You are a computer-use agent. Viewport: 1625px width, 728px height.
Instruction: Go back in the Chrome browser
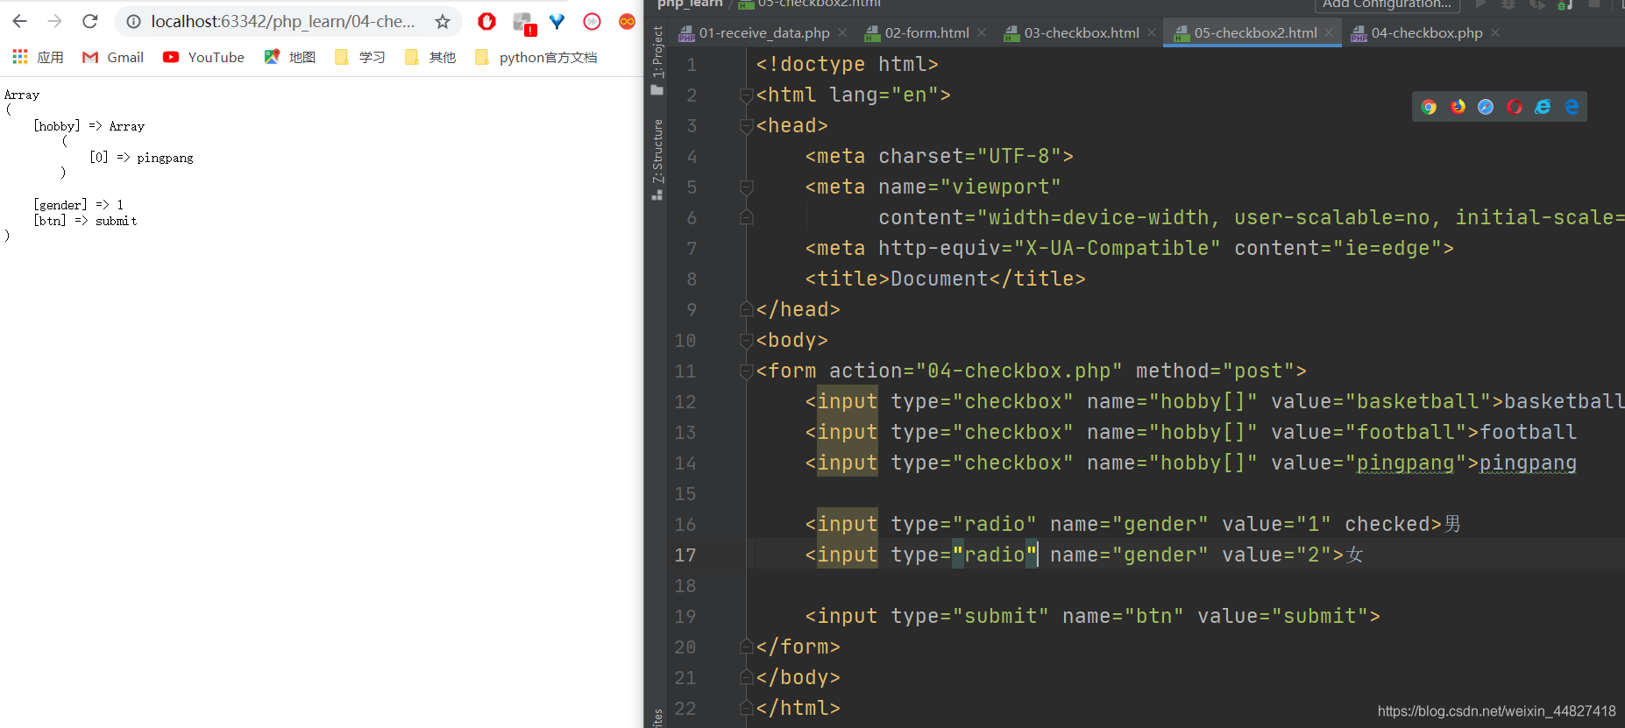click(x=19, y=21)
